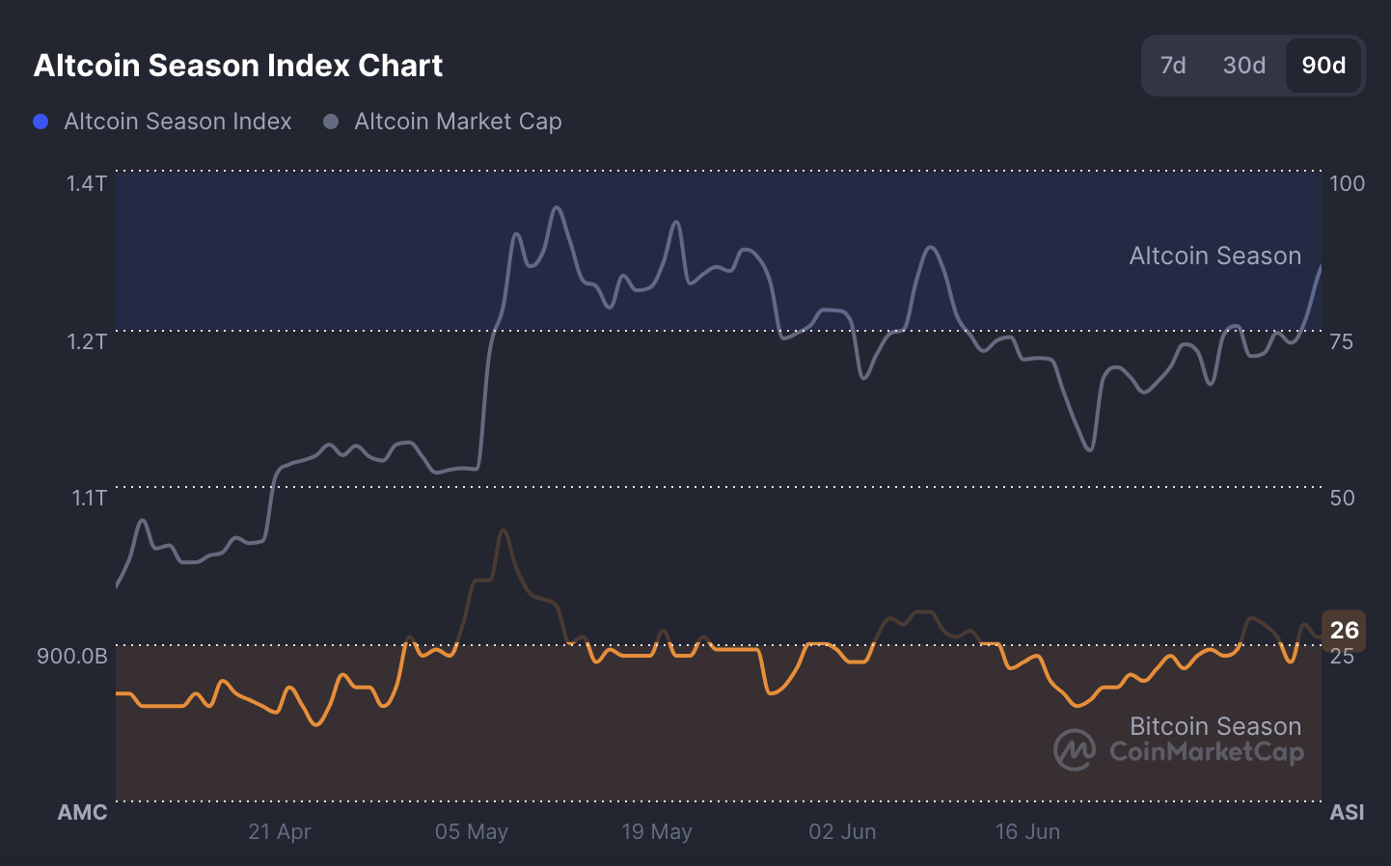Click the 05 May date marker
Image resolution: width=1391 pixels, height=866 pixels.
[x=471, y=831]
